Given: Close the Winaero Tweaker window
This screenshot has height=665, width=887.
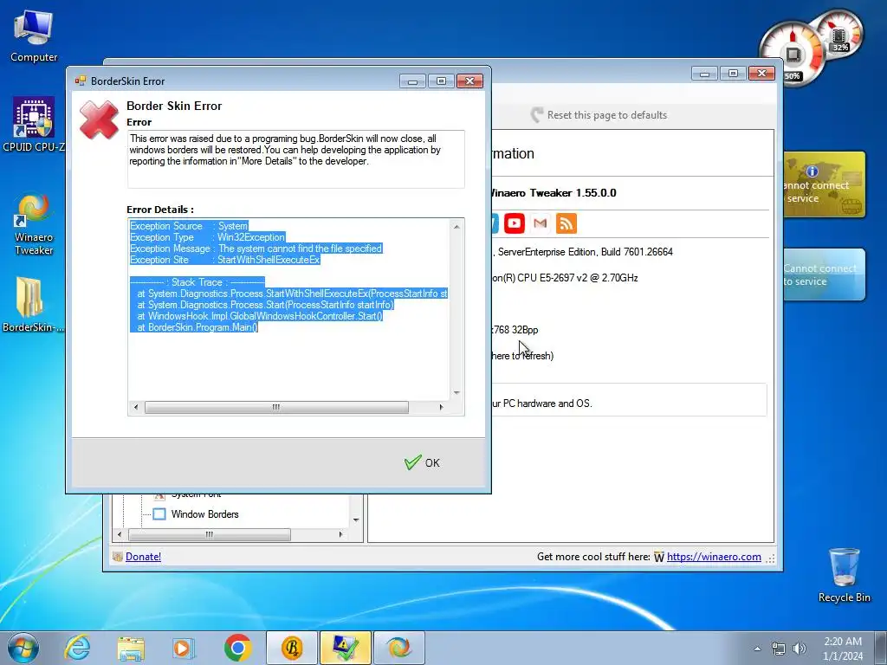Looking at the screenshot, I should tap(761, 74).
